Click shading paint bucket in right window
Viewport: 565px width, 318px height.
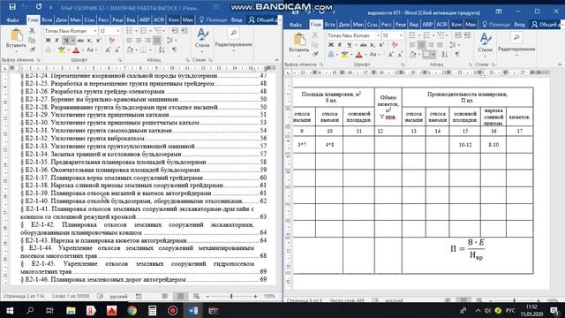pyautogui.click(x=413, y=55)
